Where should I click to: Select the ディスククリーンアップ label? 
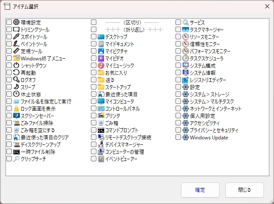click(41, 144)
